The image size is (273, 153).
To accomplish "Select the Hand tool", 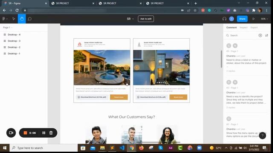I will tap(22, 19).
